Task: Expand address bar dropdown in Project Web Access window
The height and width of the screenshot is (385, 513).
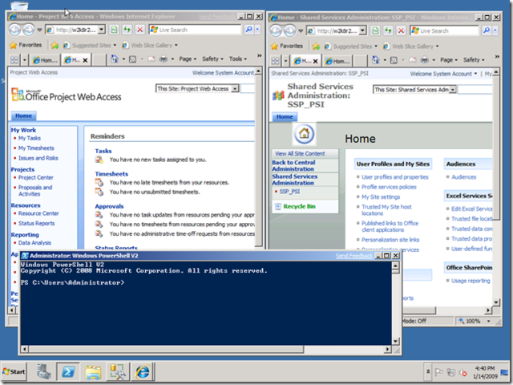Action: [x=102, y=30]
